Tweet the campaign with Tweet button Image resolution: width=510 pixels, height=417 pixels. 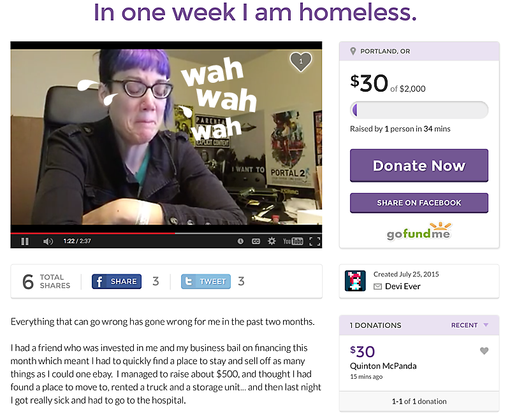tap(206, 281)
